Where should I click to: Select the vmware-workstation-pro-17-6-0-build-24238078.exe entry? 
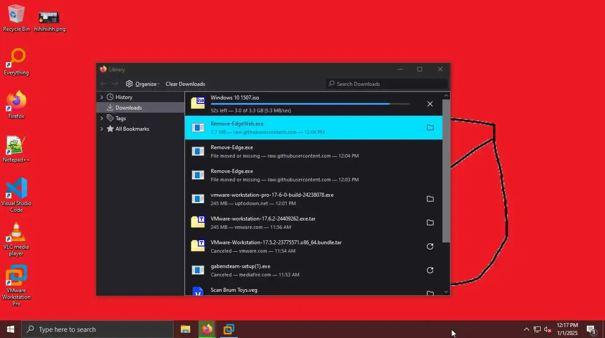coord(313,199)
